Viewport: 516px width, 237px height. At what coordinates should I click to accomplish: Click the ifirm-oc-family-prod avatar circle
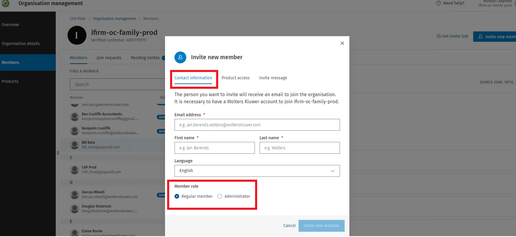(77, 35)
